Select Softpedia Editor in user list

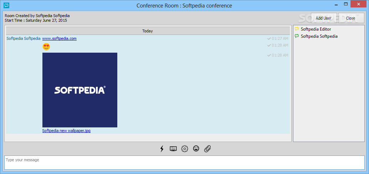[x=316, y=29]
